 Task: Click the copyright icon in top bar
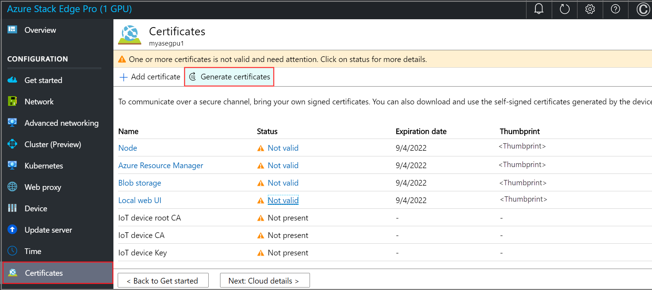tap(643, 9)
